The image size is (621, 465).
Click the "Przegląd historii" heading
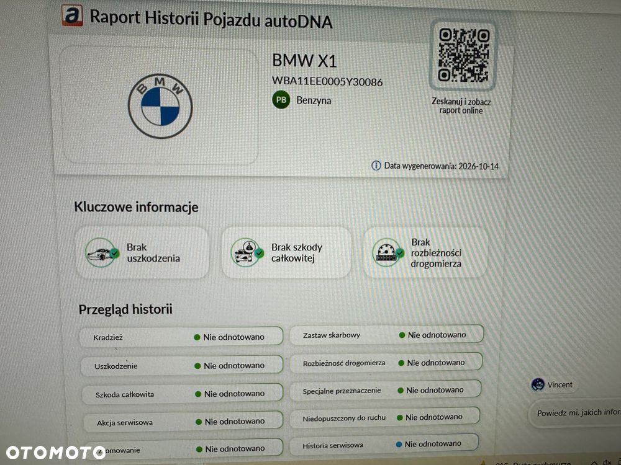(x=125, y=309)
